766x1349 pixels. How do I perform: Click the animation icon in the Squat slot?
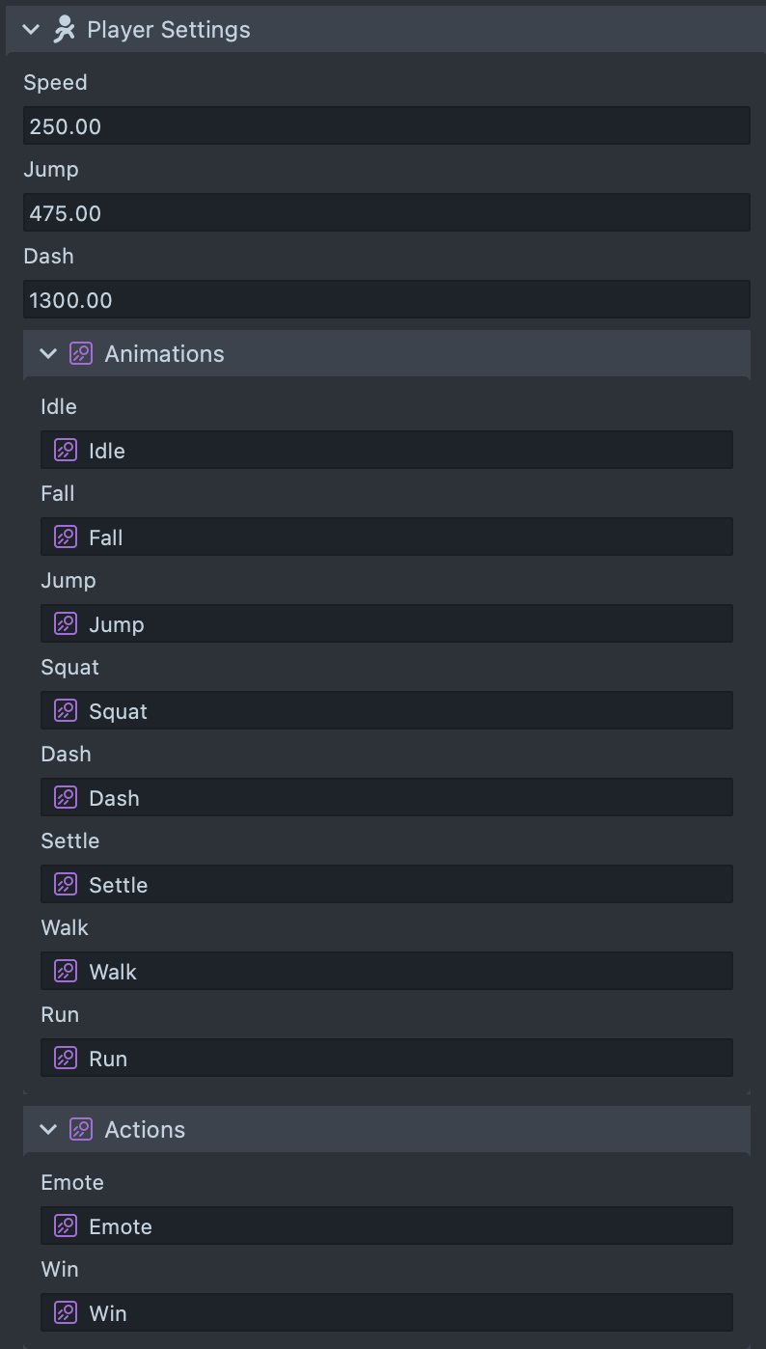pos(64,710)
